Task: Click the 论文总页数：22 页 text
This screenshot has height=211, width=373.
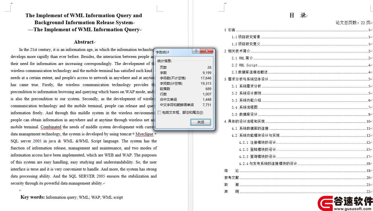Action: (x=353, y=23)
